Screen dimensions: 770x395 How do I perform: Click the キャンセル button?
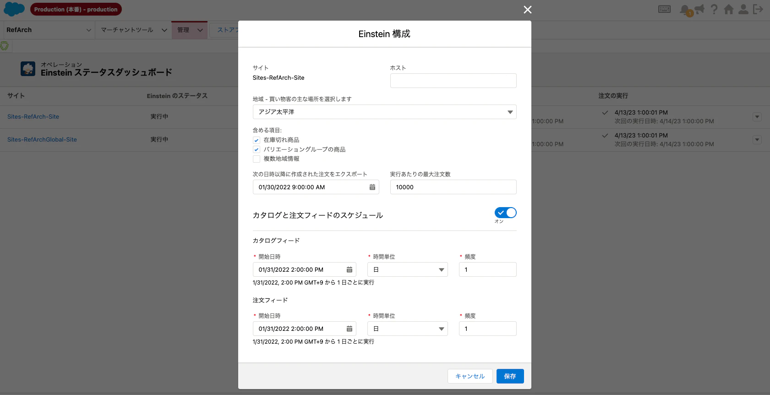[470, 376]
